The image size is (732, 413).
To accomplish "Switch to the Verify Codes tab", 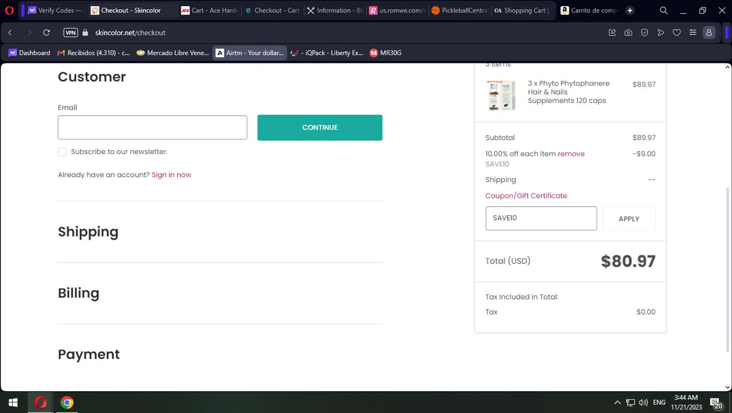I will (55, 10).
